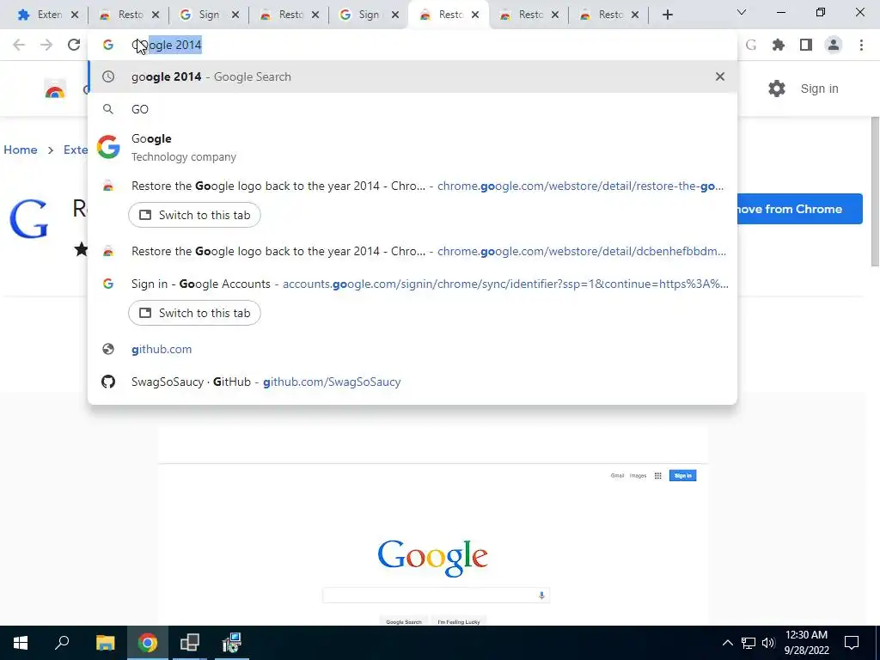Screen dimensions: 880x660
Task: Choose Google Technology company suggestion
Action: tap(412, 147)
